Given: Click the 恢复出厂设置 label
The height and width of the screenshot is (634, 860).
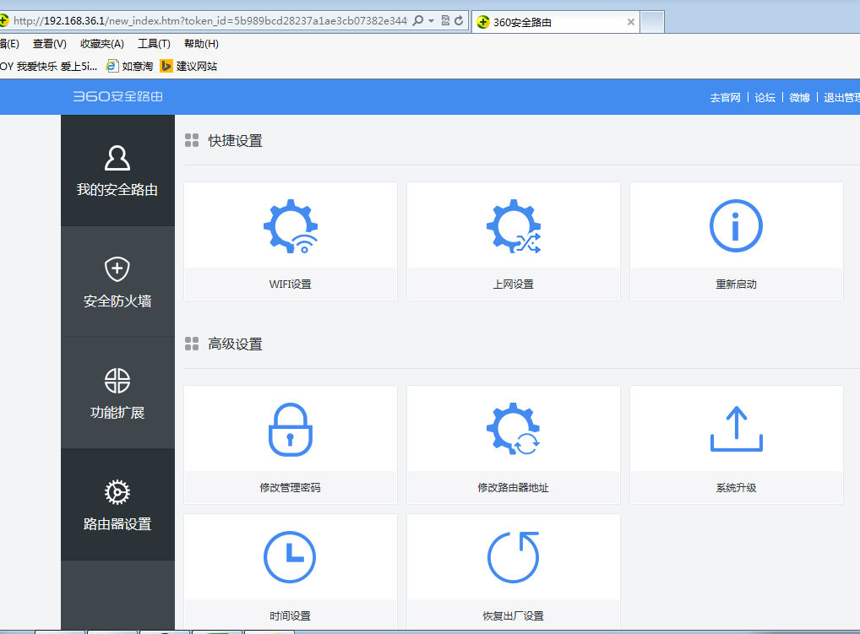Looking at the screenshot, I should pos(514,616).
